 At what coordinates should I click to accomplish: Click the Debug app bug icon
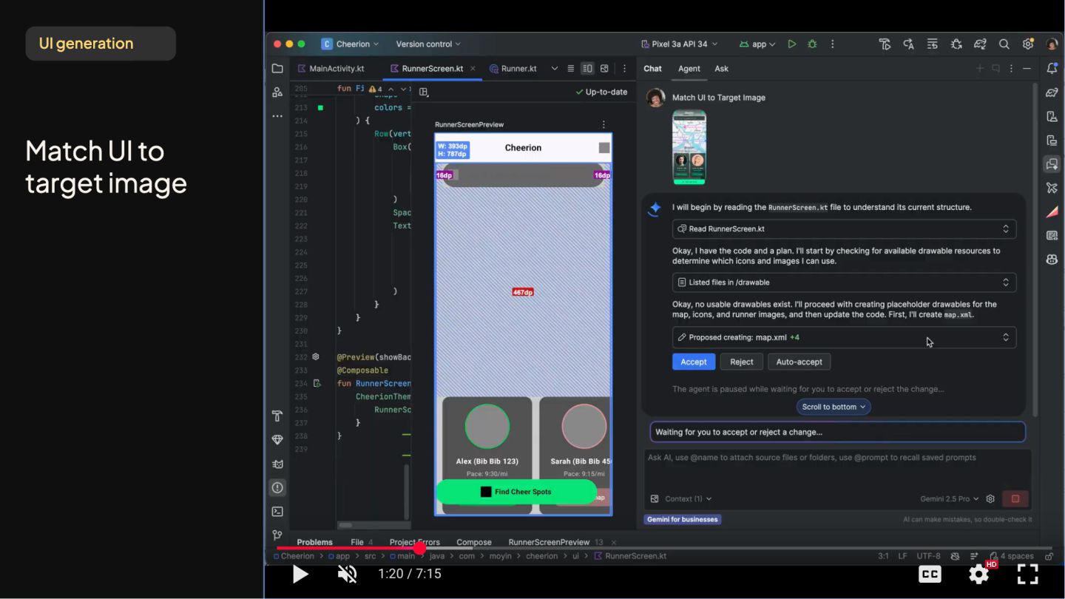[812, 44]
